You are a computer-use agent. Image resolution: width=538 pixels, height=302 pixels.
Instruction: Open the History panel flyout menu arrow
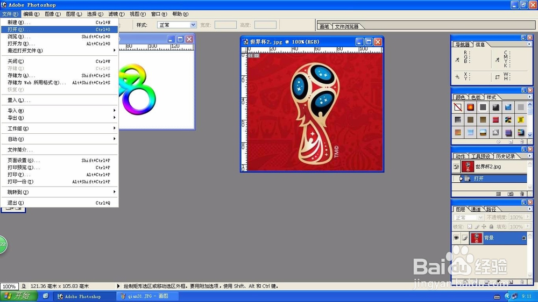pyautogui.click(x=529, y=156)
